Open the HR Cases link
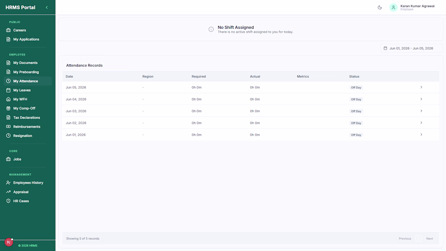The image size is (446, 251). 28,201
